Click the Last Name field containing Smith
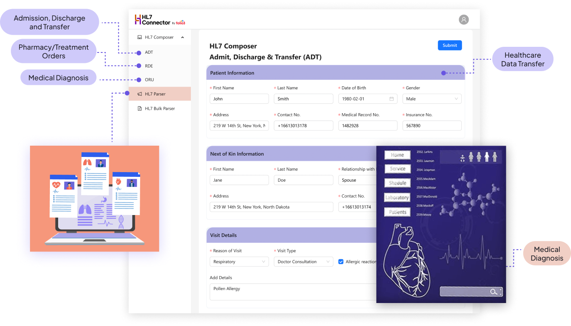571x326 pixels. point(303,99)
